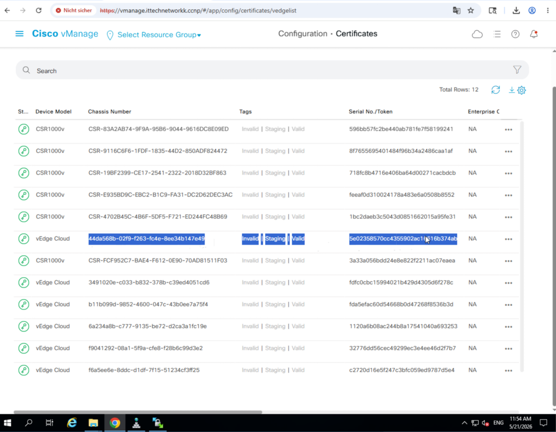Sort table by Tags column header
Viewport: 556px width, 432px height.
click(x=245, y=111)
